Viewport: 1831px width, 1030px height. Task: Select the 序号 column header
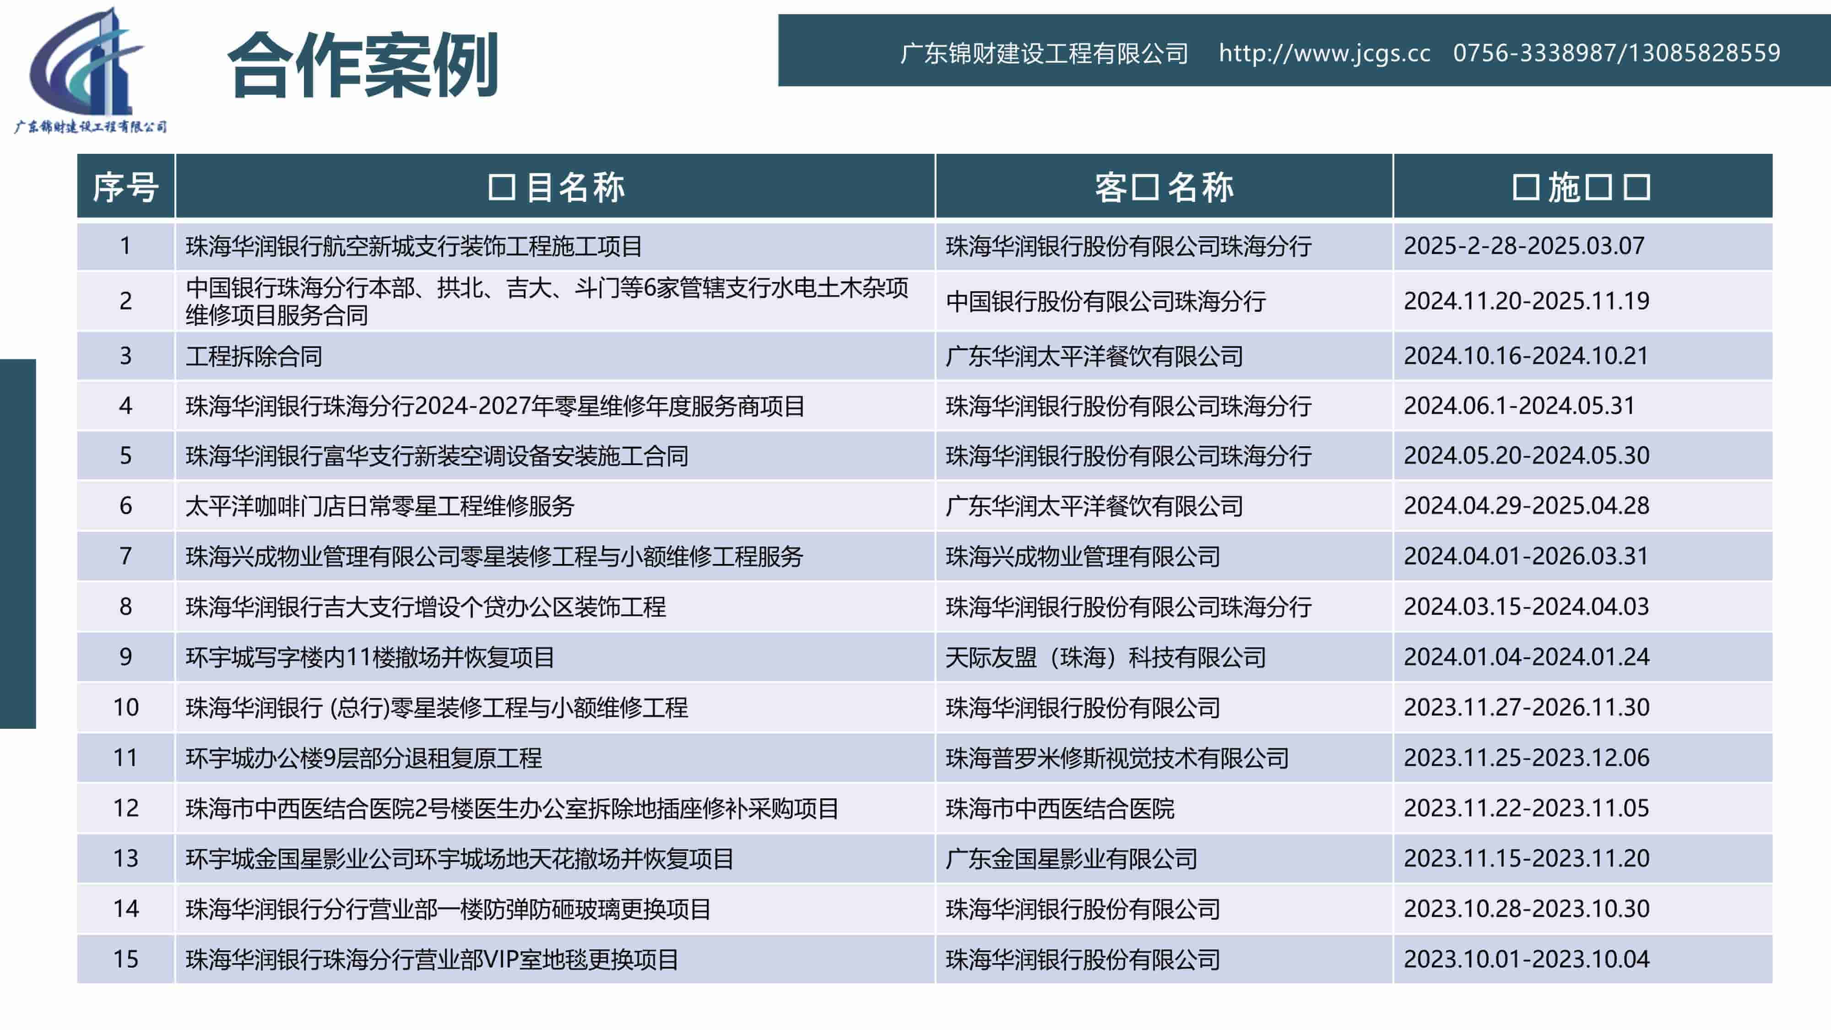(126, 186)
